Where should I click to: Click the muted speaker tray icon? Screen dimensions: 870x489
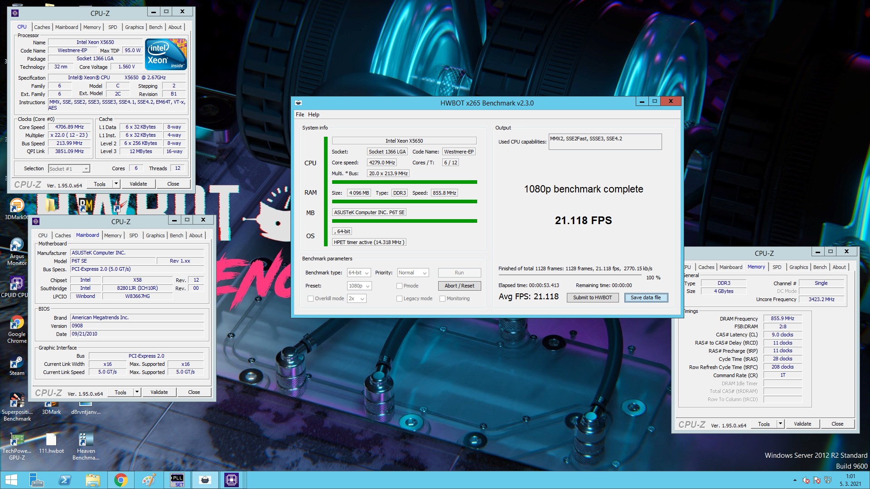(x=806, y=480)
